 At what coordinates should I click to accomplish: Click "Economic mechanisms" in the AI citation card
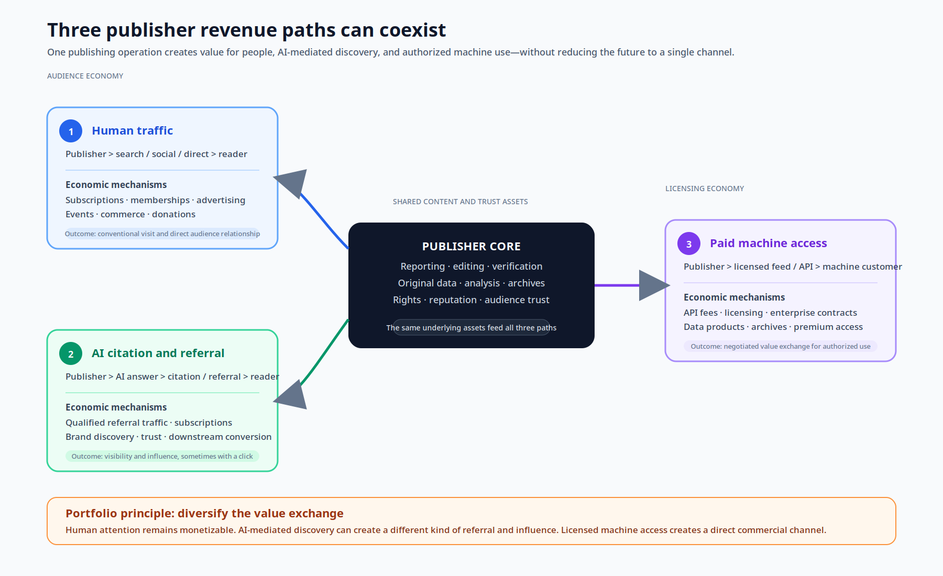tap(116, 407)
